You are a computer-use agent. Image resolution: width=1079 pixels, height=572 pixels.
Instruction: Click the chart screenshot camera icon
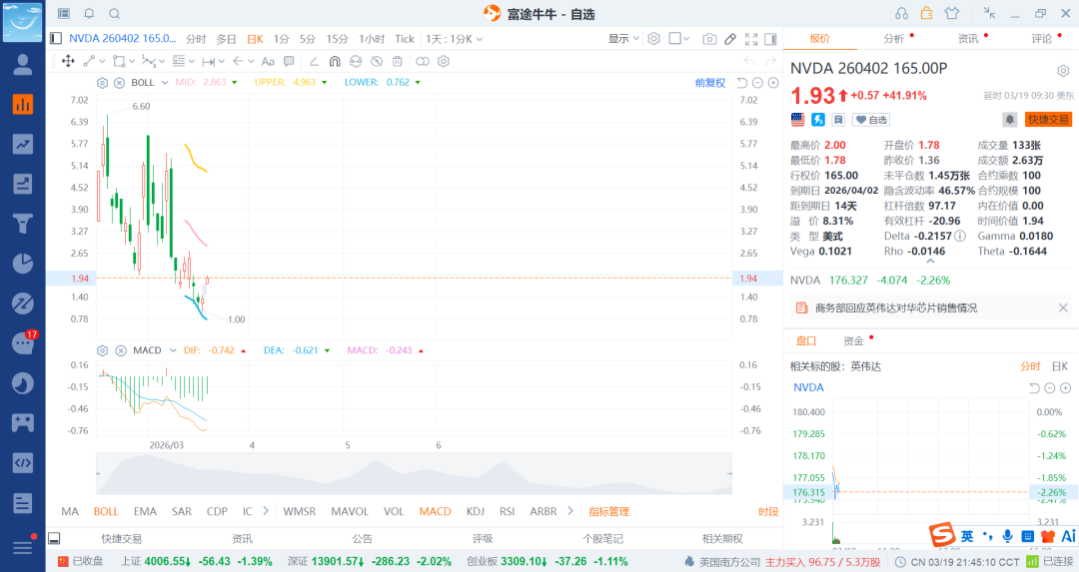(709, 39)
